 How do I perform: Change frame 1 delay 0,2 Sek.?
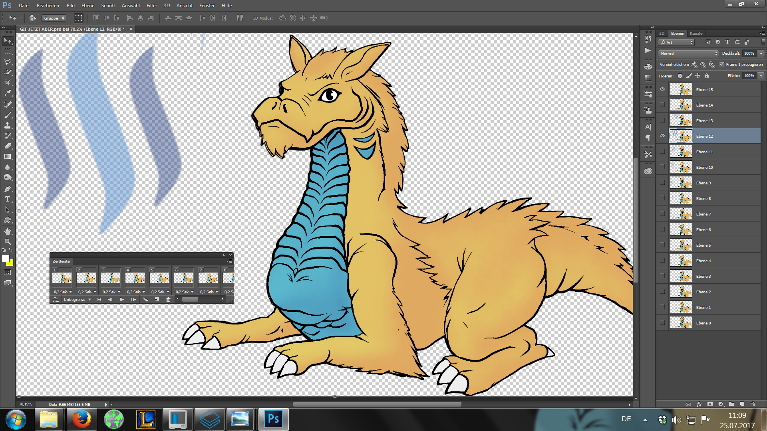(x=63, y=292)
